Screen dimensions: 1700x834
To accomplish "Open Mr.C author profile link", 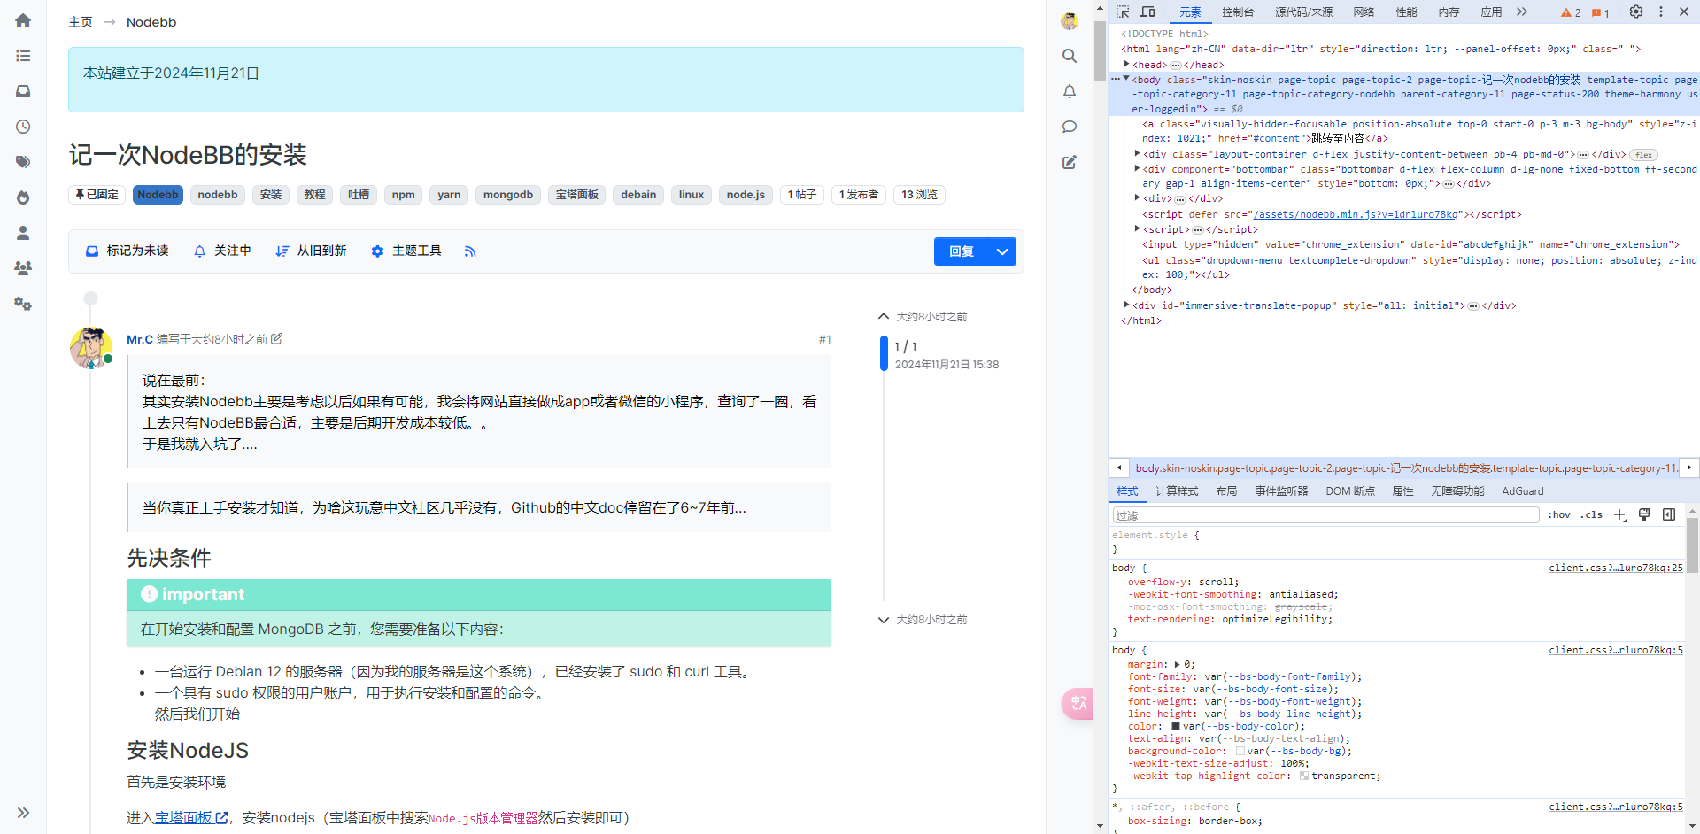I will 140,339.
